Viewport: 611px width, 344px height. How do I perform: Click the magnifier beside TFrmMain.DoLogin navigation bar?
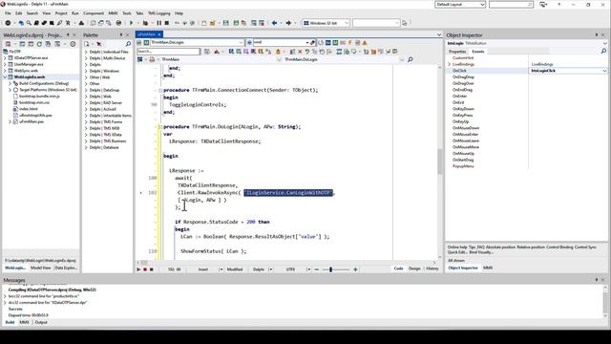pos(410,59)
